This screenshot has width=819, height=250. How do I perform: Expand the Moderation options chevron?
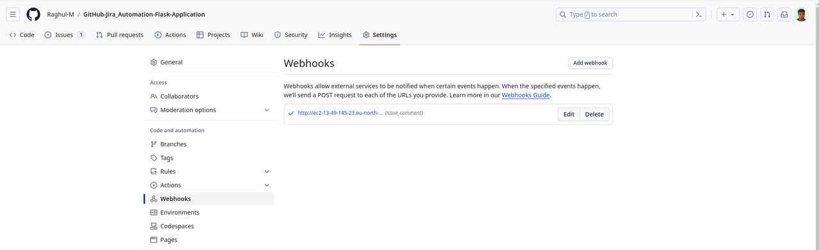tap(267, 110)
